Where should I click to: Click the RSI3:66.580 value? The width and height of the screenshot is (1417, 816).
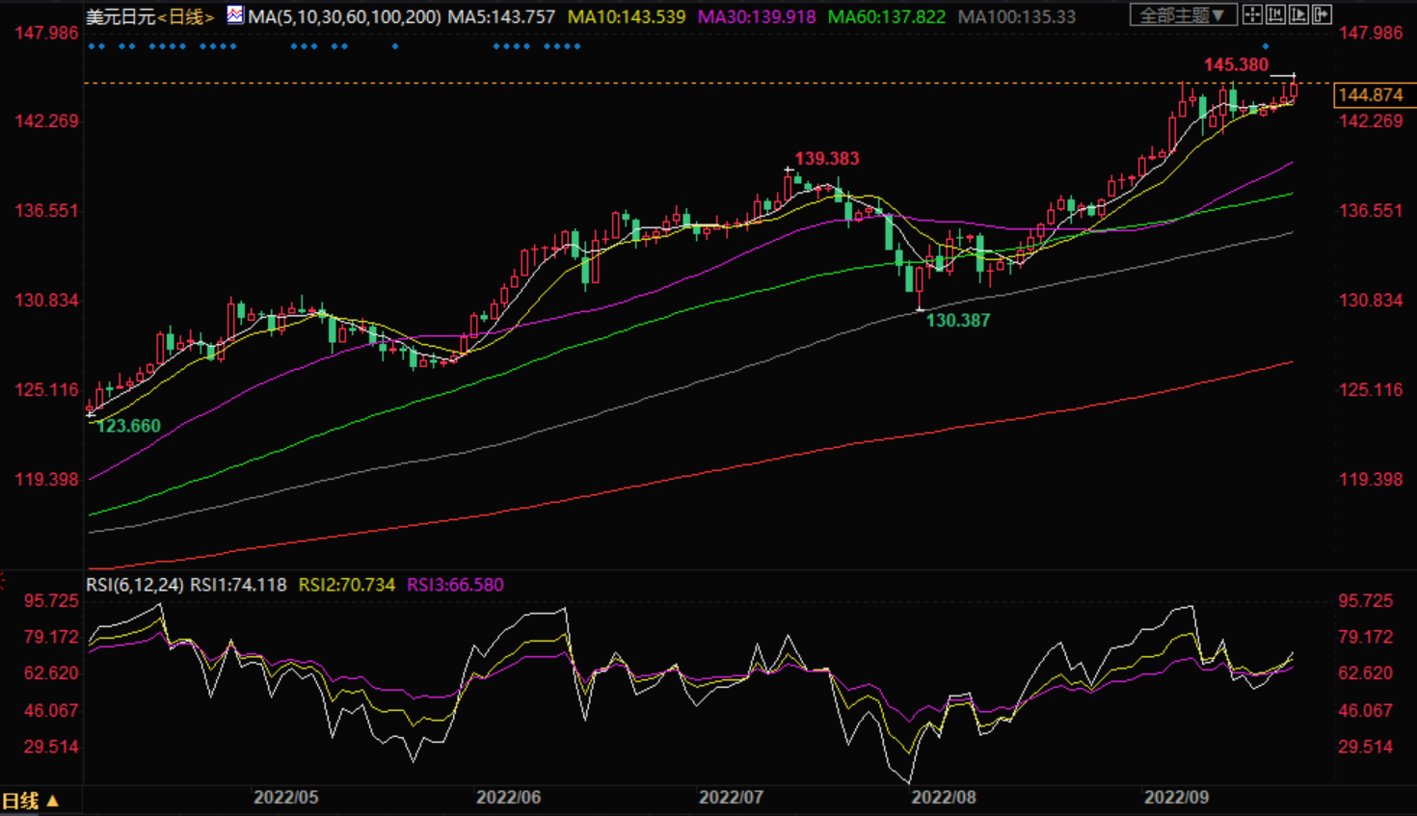tap(455, 585)
